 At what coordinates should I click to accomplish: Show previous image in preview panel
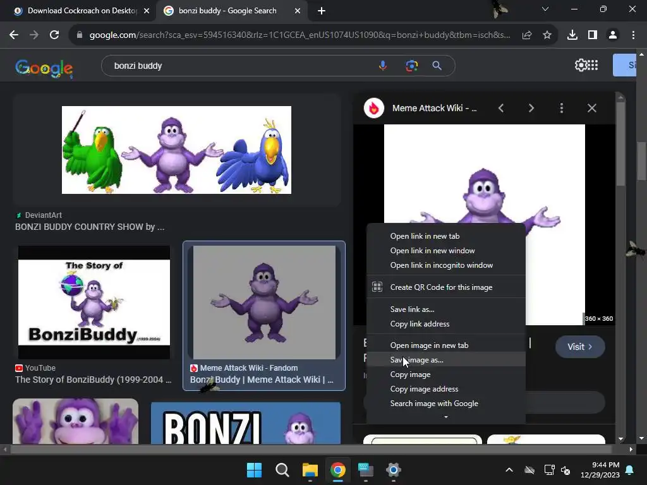click(501, 108)
